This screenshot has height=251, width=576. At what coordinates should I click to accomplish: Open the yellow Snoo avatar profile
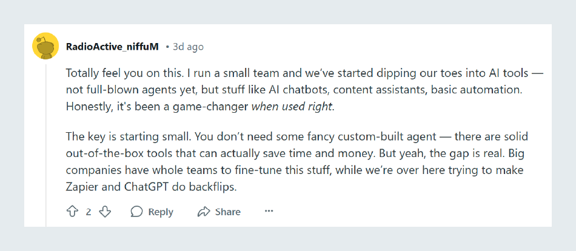point(45,45)
